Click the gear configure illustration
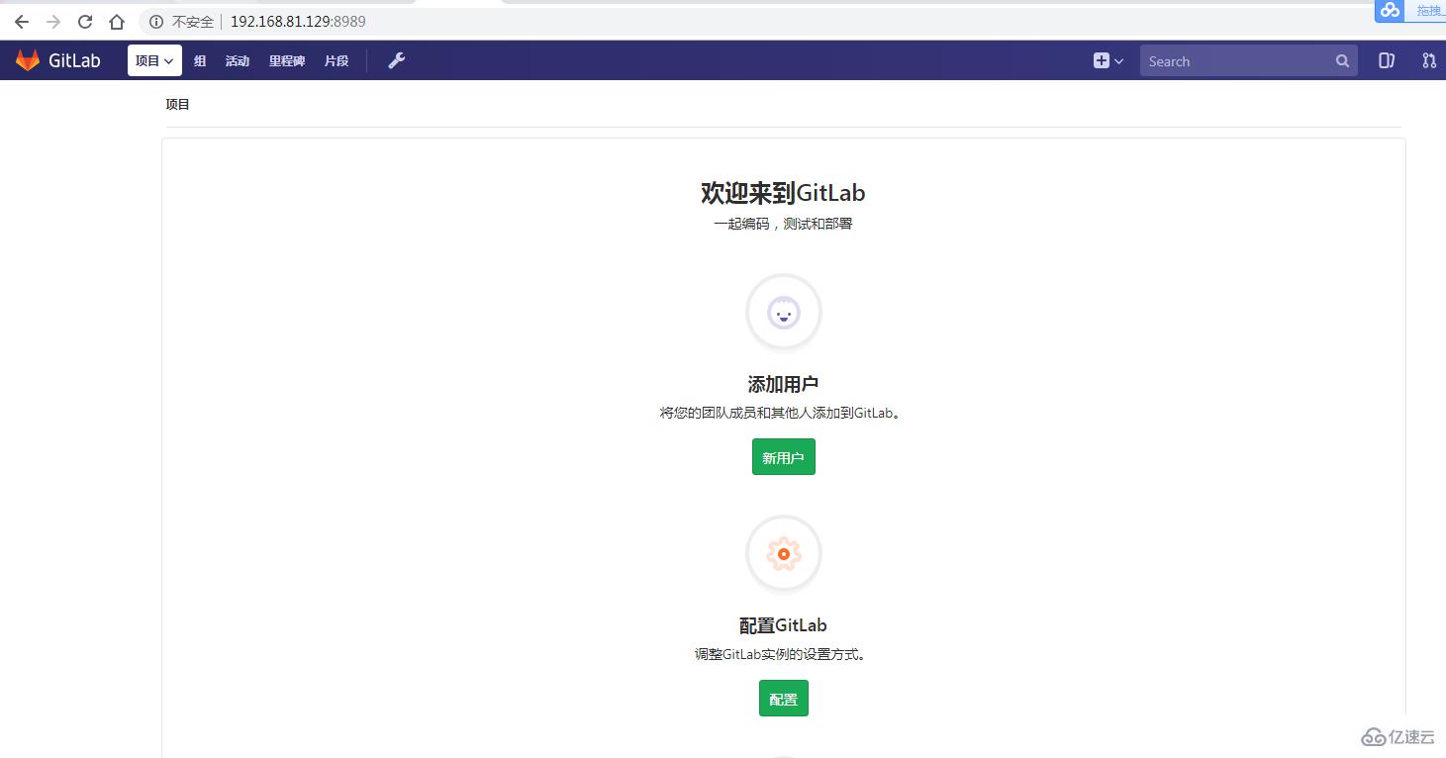Image resolution: width=1446 pixels, height=758 pixels. (784, 554)
